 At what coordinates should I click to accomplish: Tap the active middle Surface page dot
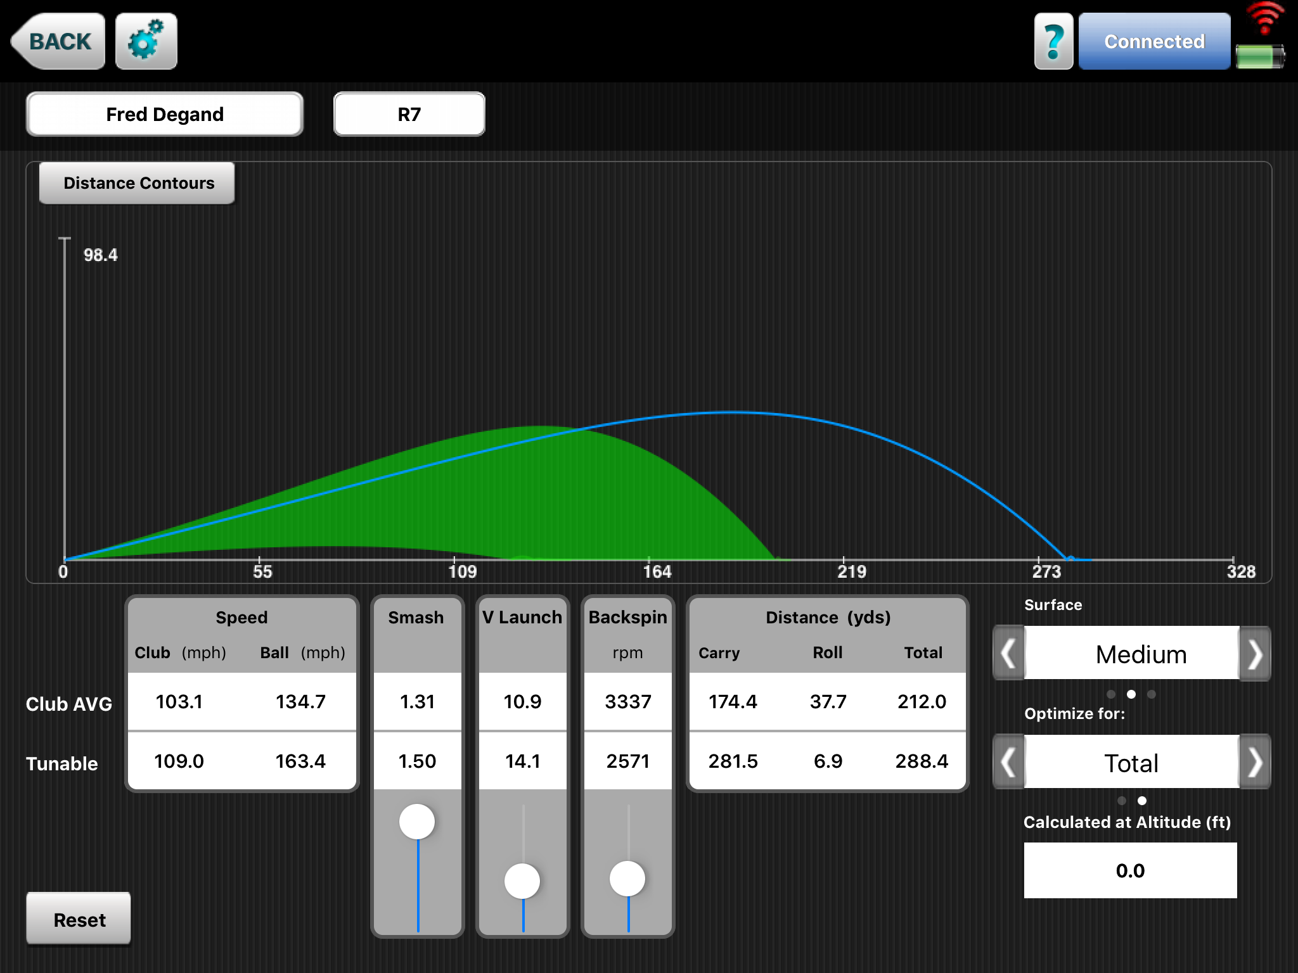[1131, 694]
